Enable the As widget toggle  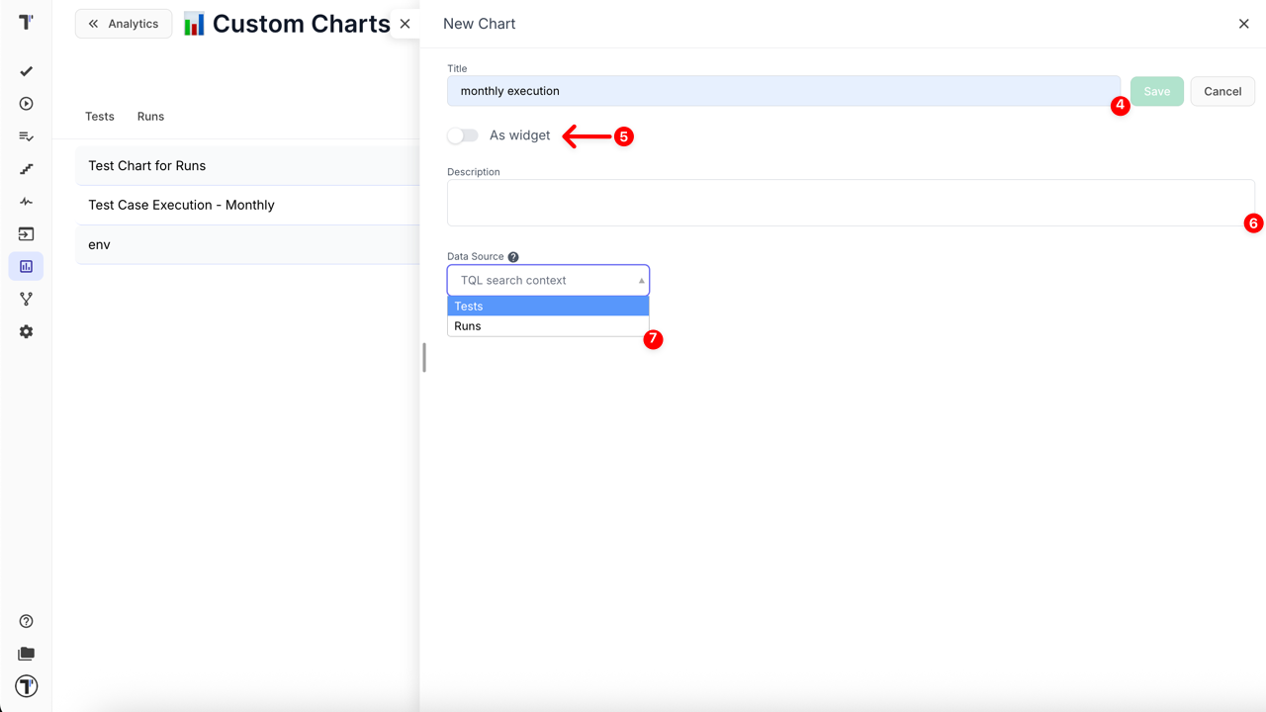pyautogui.click(x=463, y=135)
